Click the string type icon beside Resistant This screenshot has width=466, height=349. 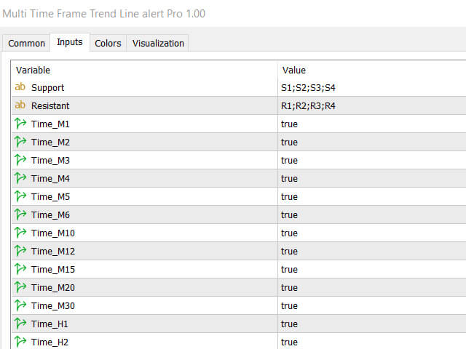[x=20, y=105]
